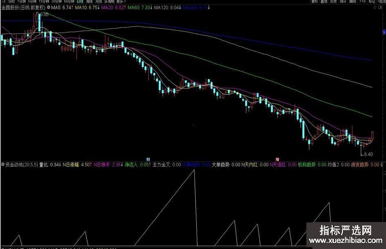This screenshot has height=249, width=386.
Task: Select the 月线 monthly period tab
Action: (x=98, y=1)
